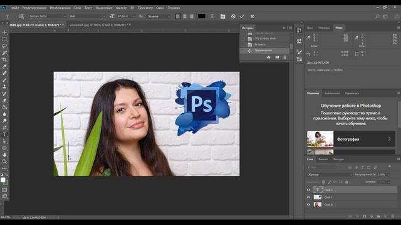Image resolution: width=401 pixels, height=225 pixels.
Task: Open the Редактирование menu
Action: (34, 8)
